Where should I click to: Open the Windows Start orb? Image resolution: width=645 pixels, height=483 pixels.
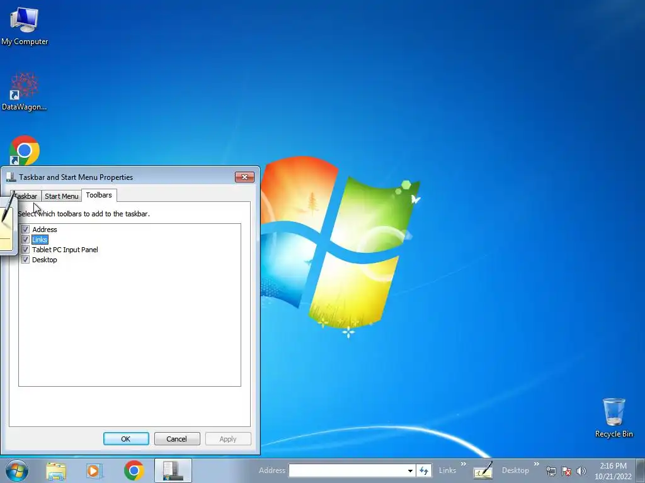pos(17,470)
